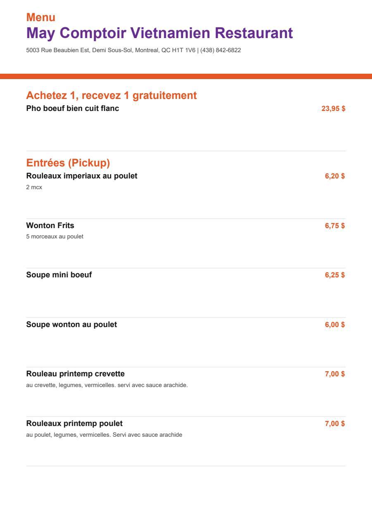Click the orange Menu heading

click(x=41, y=17)
